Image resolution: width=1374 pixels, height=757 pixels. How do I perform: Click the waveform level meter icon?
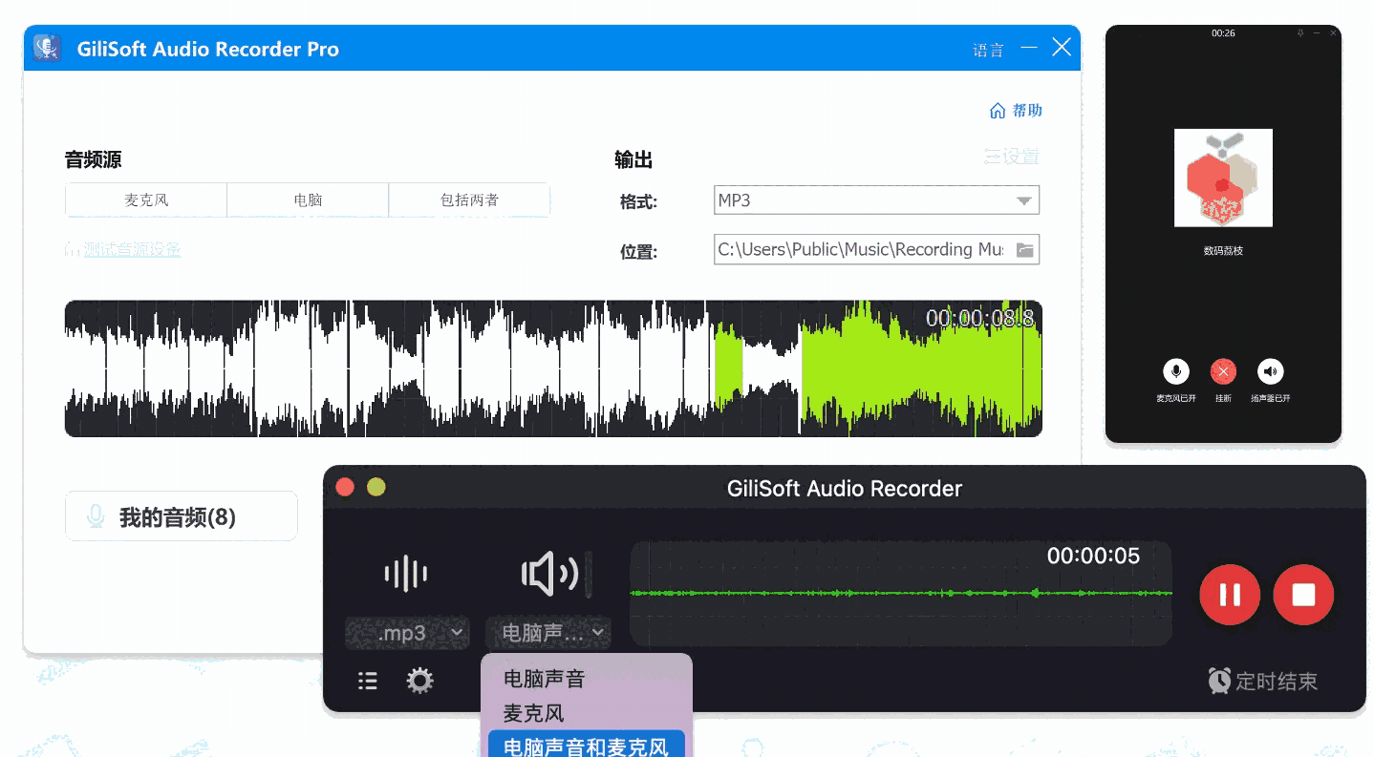405,573
